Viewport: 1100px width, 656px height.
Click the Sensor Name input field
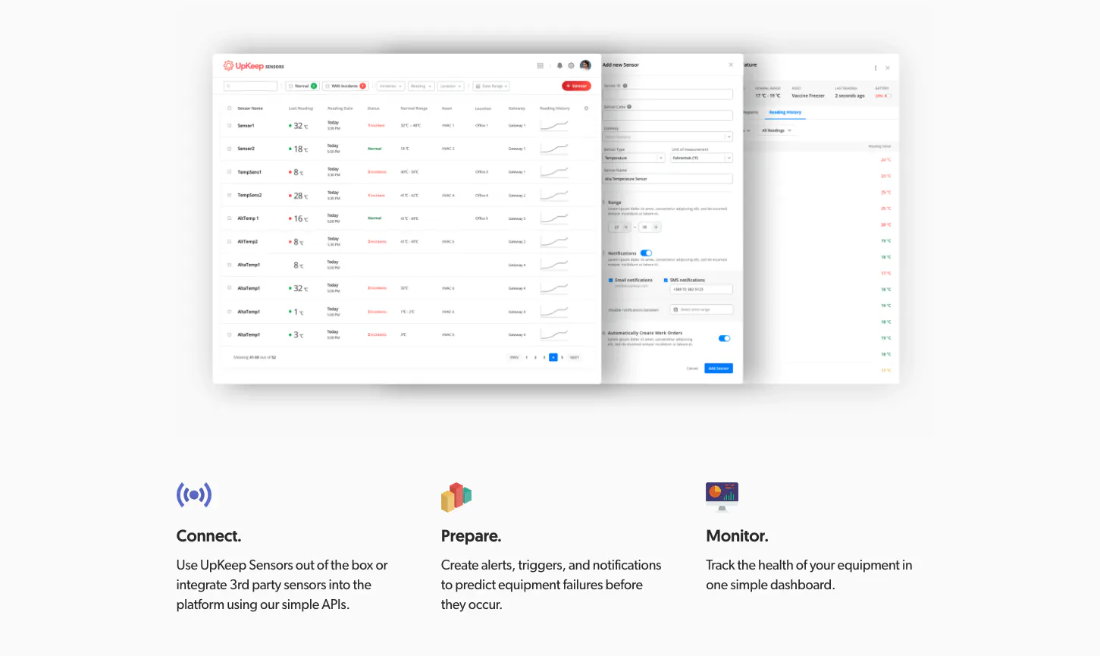point(668,179)
